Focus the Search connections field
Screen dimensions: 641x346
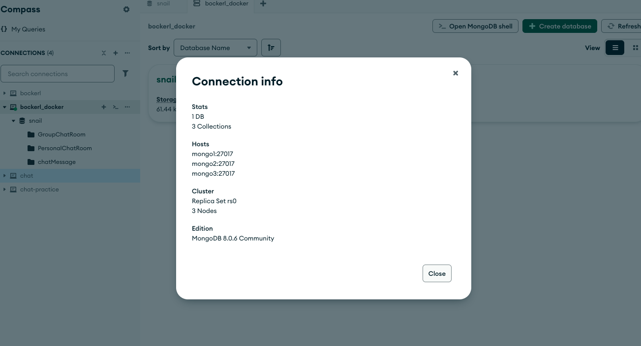tap(58, 74)
